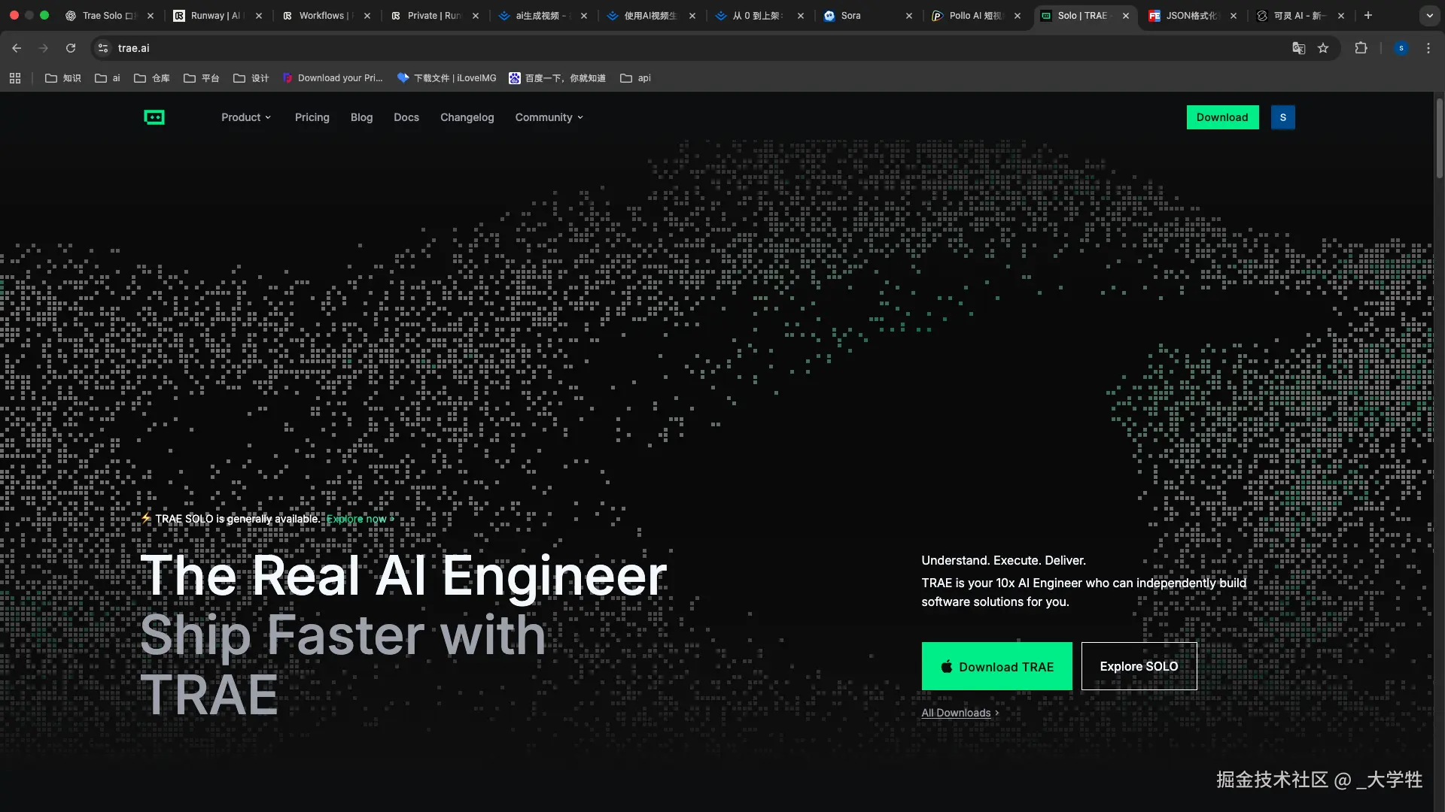Open the blue S user avatar
Viewport: 1445px width, 812px height.
[x=1282, y=117]
